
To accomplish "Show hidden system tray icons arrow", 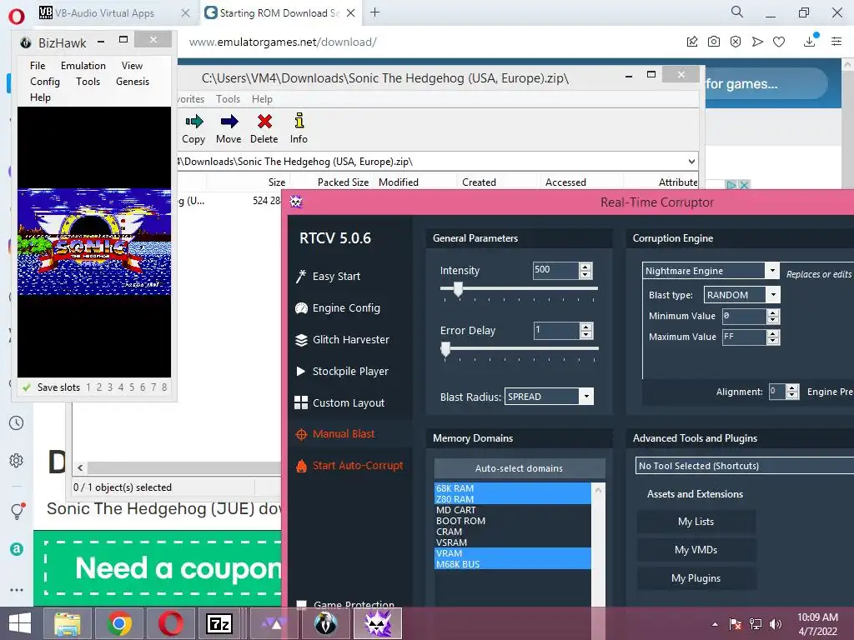I will 715,624.
